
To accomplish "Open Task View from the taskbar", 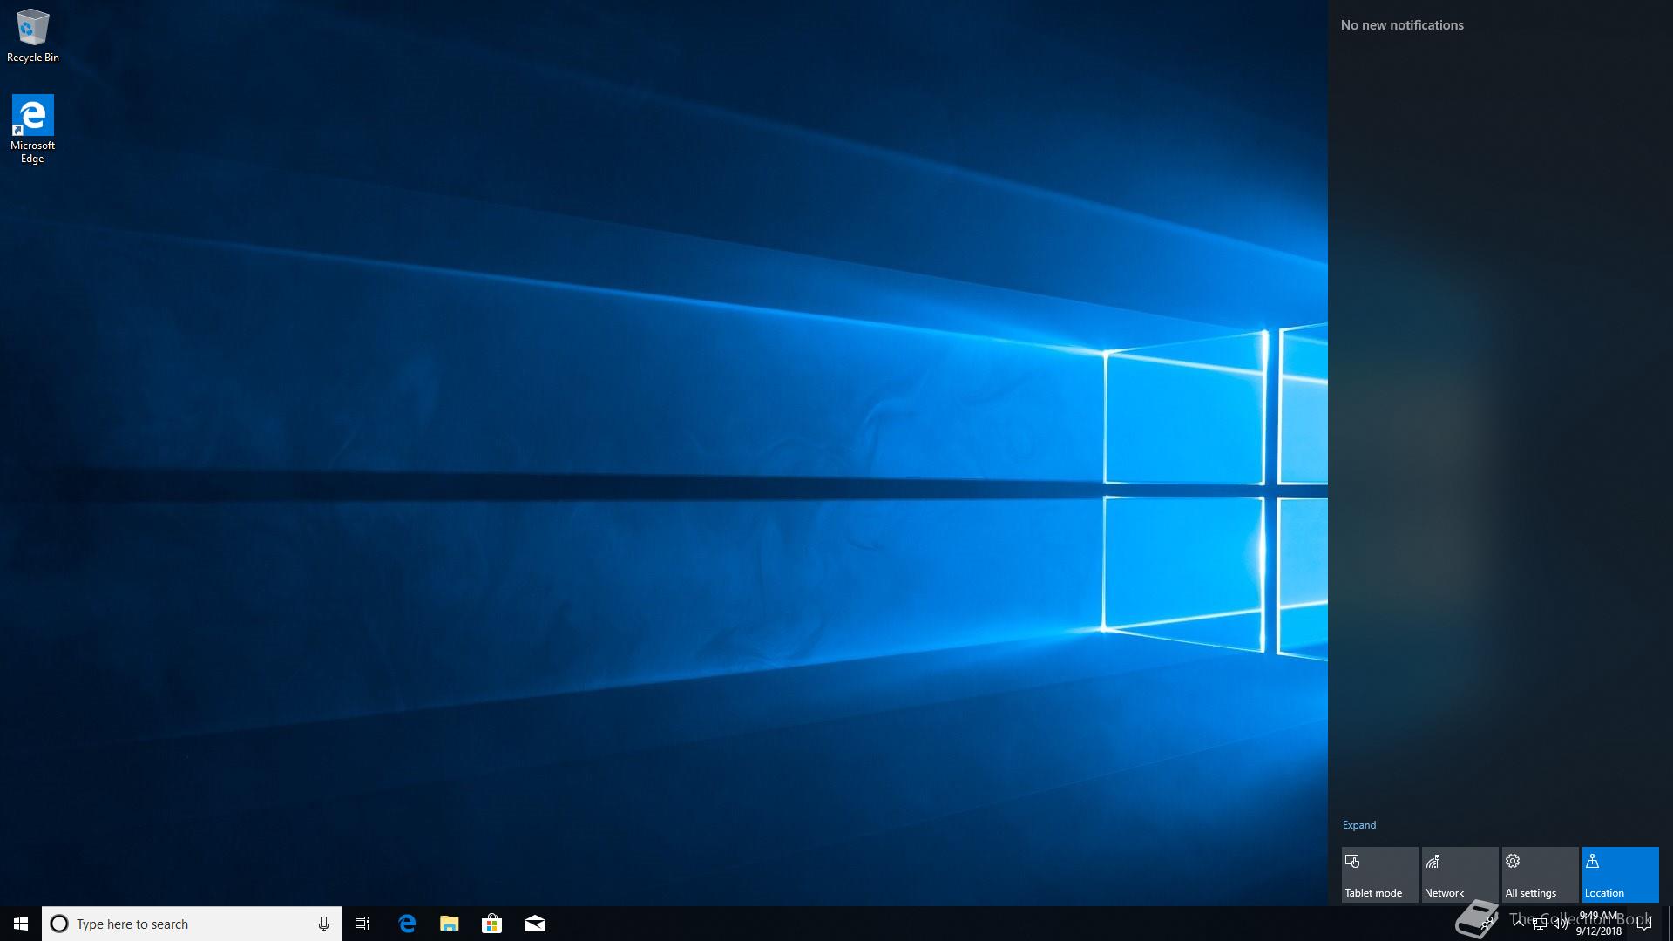I will [x=362, y=924].
